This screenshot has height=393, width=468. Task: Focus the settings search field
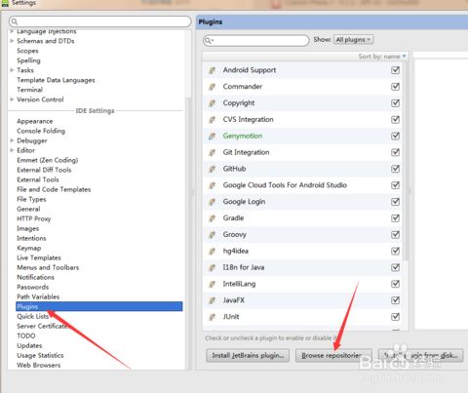pyautogui.click(x=100, y=21)
